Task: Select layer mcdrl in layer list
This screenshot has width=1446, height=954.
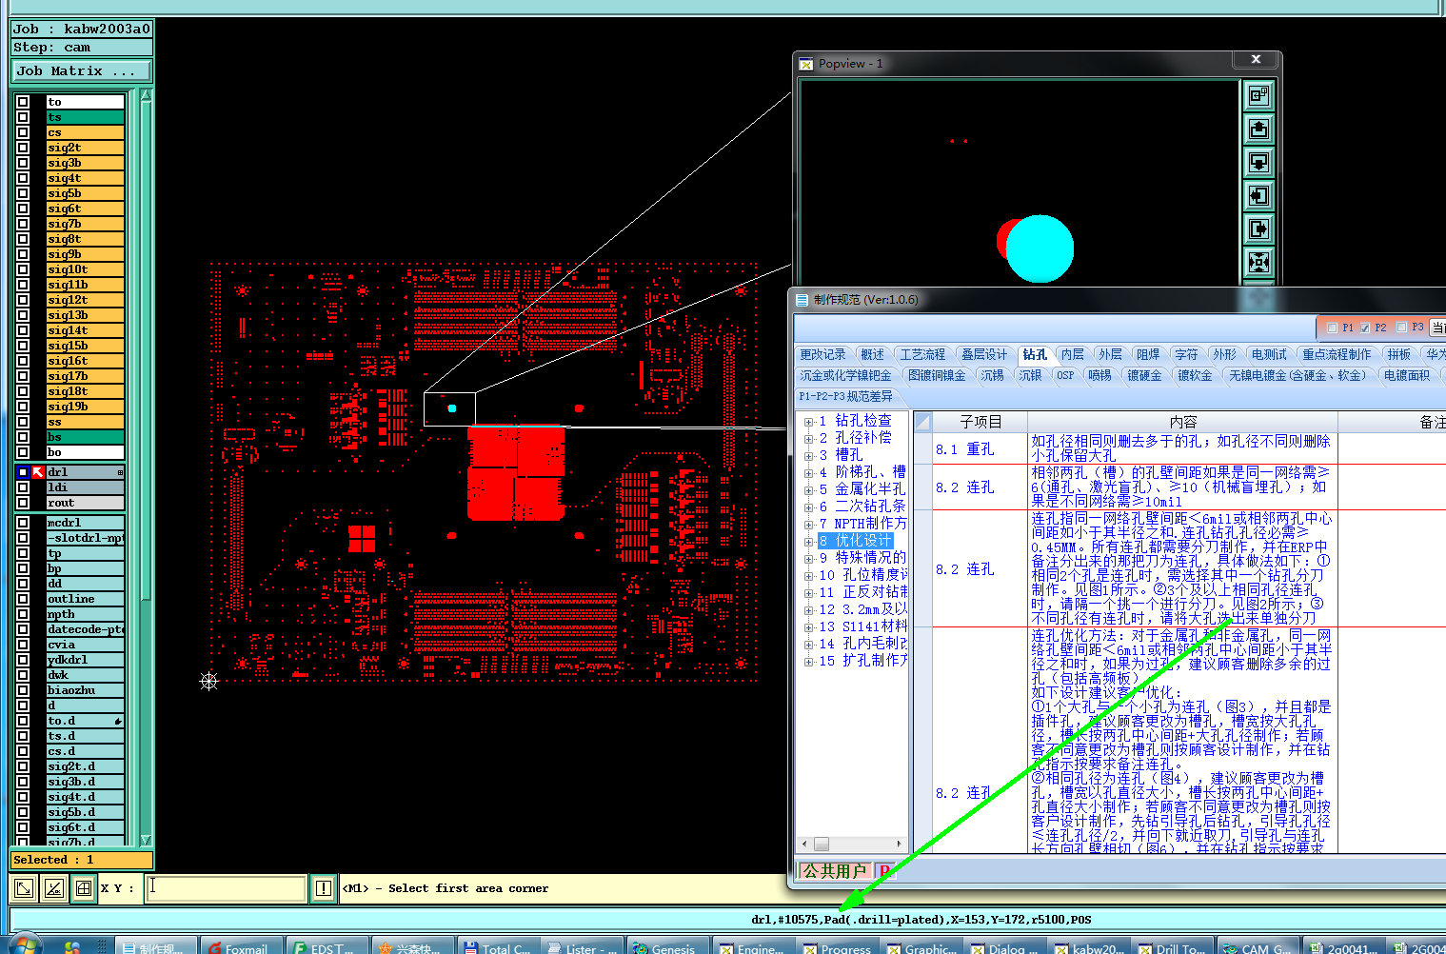Action: coord(85,523)
